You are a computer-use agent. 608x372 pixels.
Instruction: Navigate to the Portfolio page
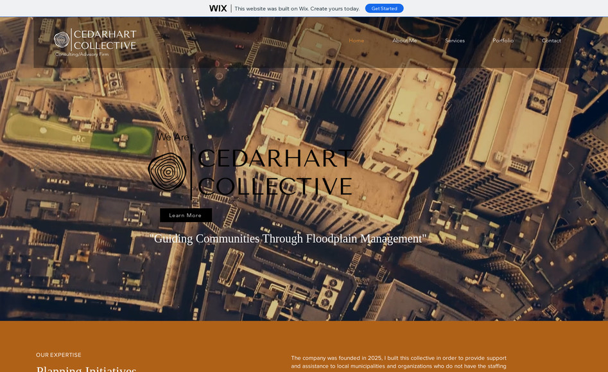point(503,40)
